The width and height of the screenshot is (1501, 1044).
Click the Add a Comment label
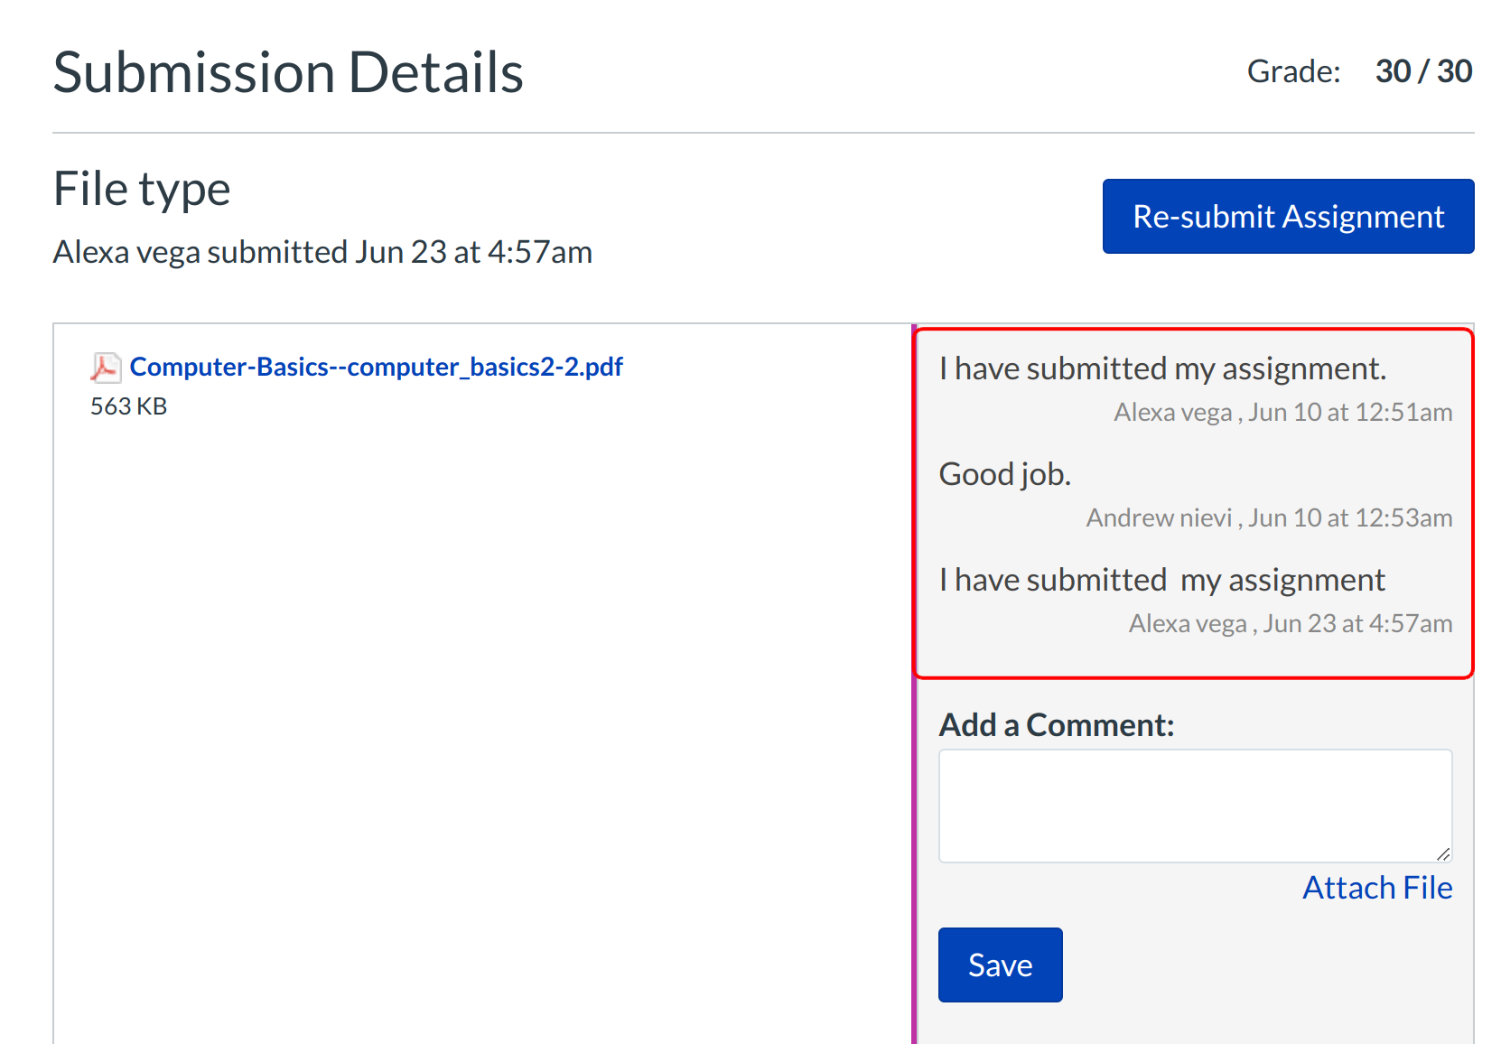point(1056,725)
